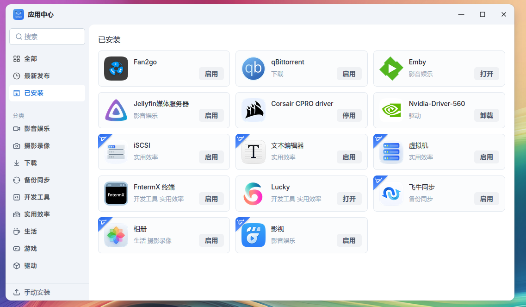Select the Lucky app icon

254,193
